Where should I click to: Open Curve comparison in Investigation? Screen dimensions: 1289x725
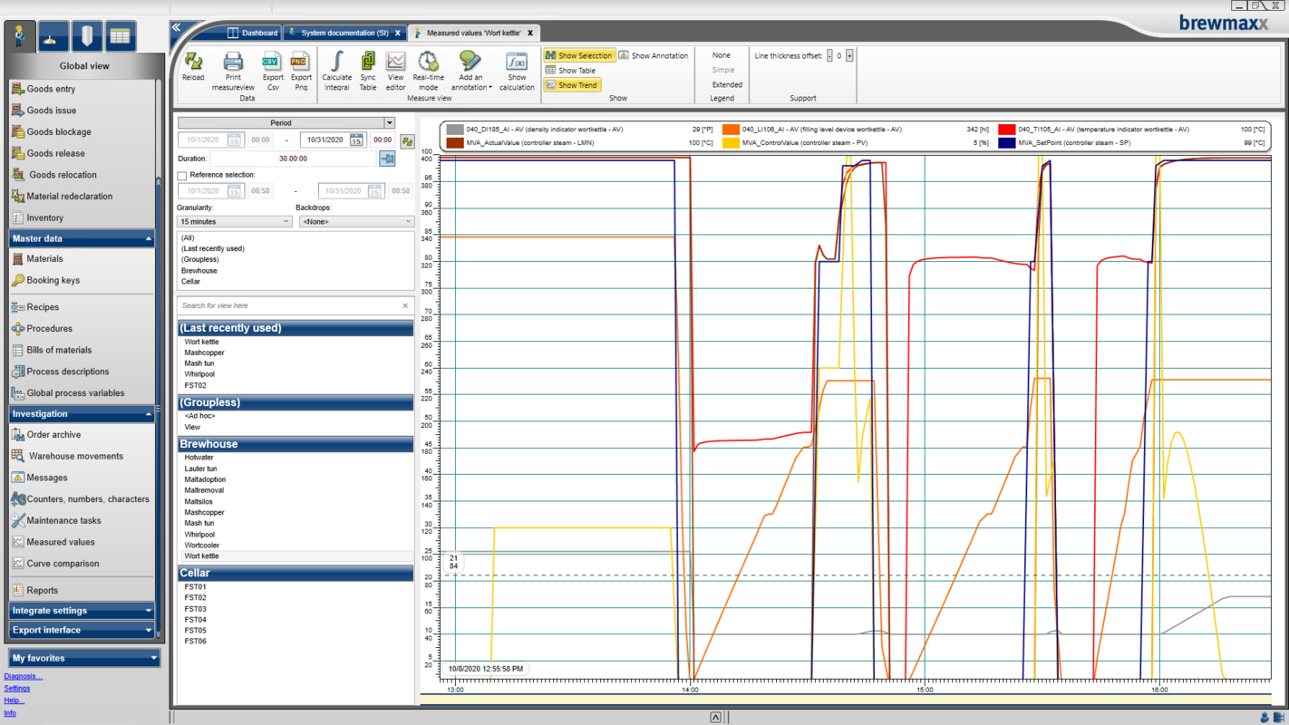(x=63, y=564)
